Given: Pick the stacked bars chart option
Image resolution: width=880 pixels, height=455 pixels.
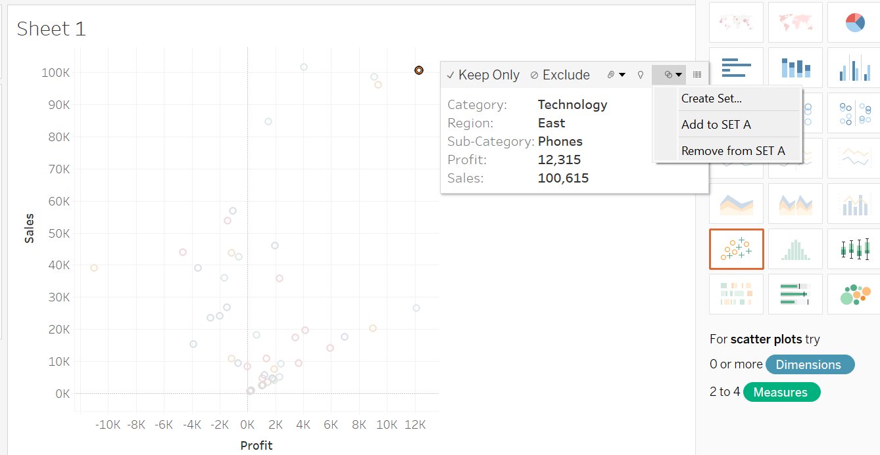Looking at the screenshot, I should [795, 68].
